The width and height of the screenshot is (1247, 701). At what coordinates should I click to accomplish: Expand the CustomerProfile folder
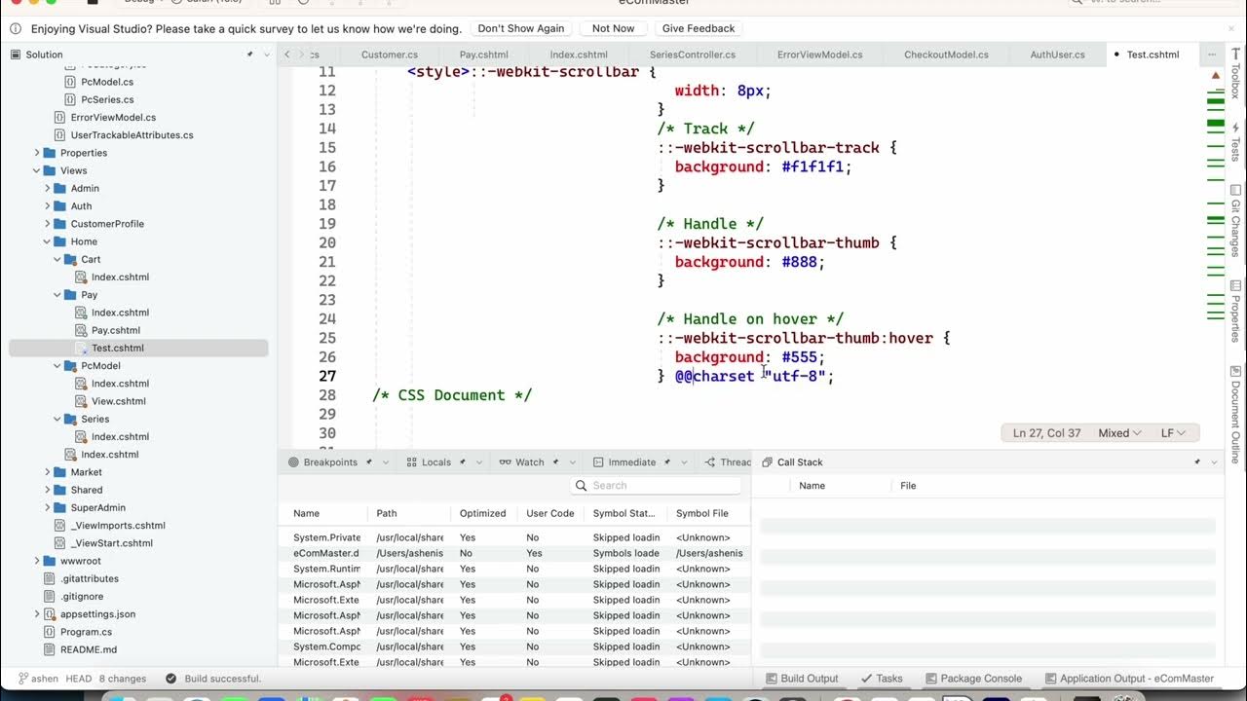tap(47, 224)
